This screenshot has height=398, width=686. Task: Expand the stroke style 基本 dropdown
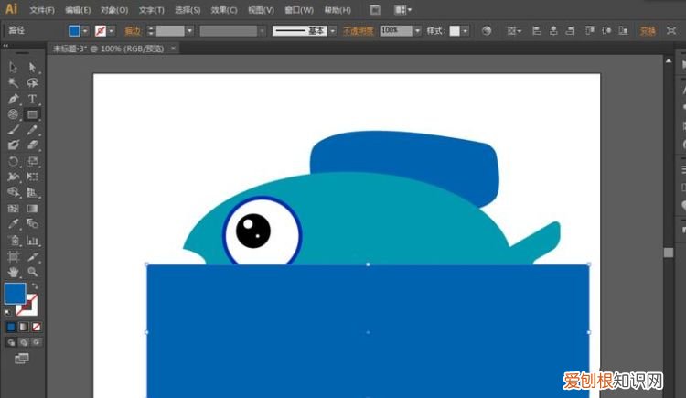pyautogui.click(x=333, y=30)
